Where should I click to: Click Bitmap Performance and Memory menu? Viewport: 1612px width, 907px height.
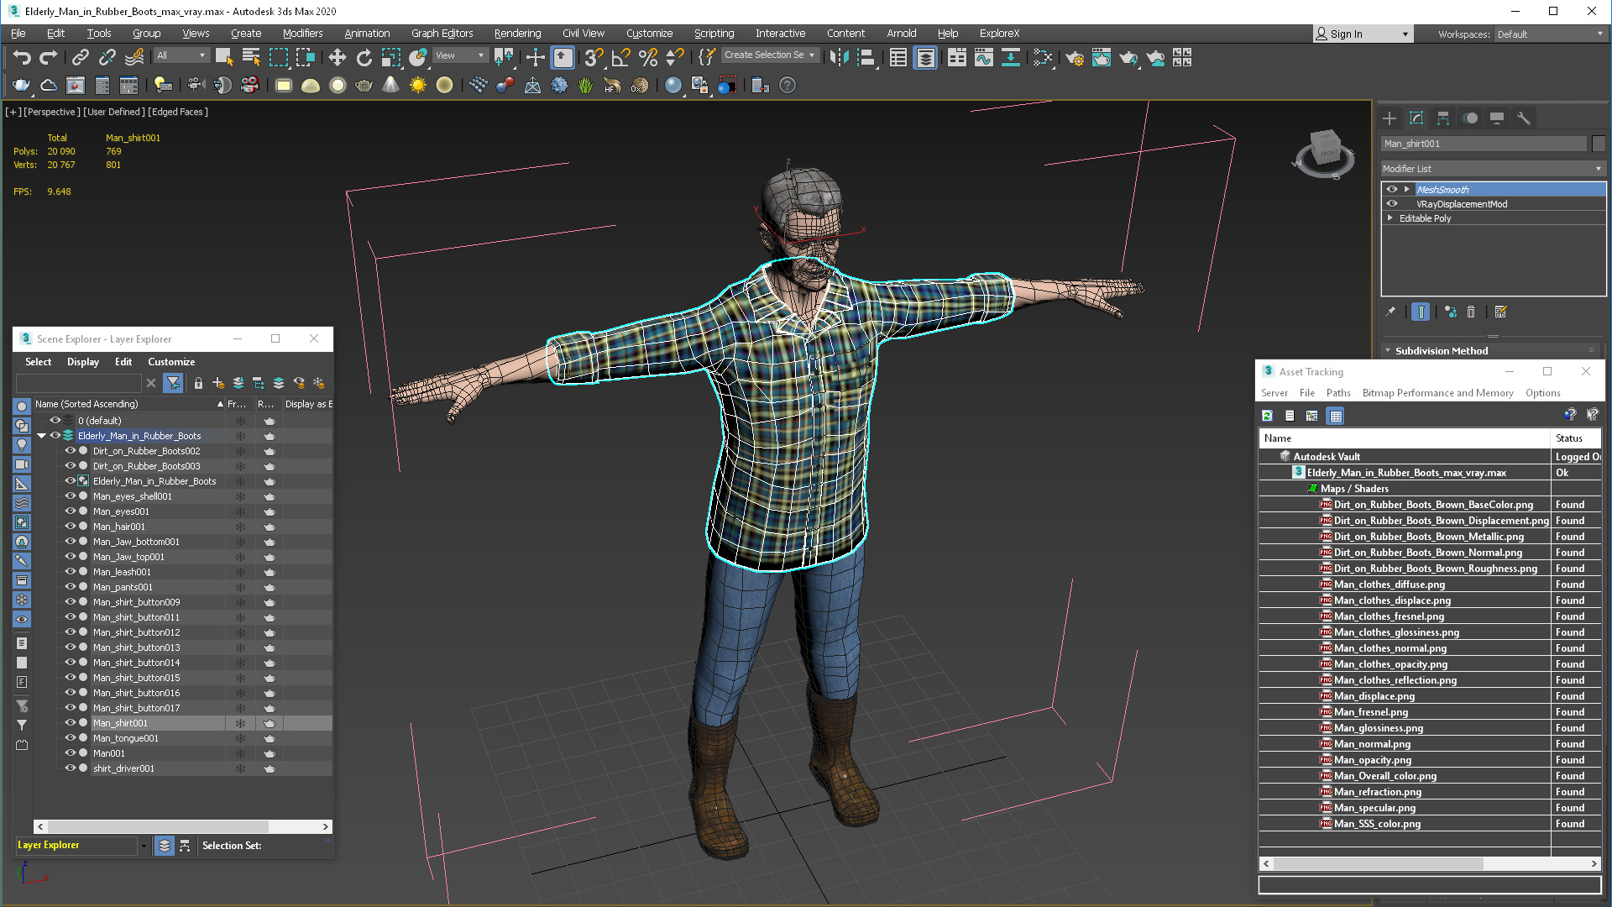coord(1437,393)
